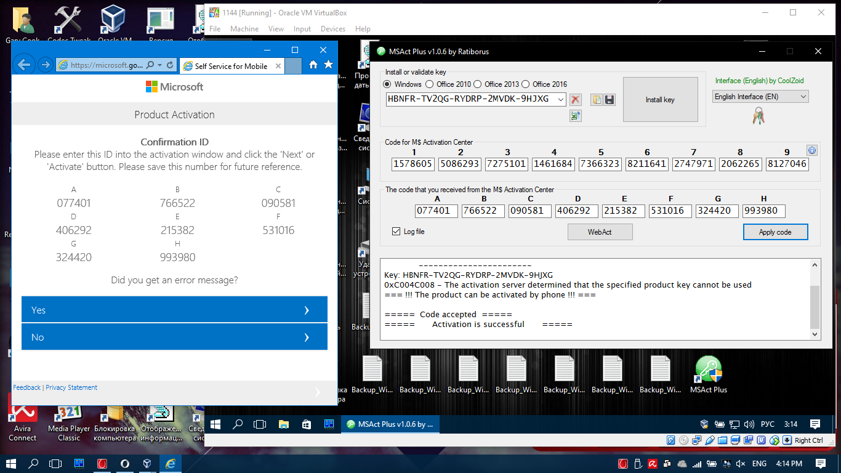Open the IE address bar dropdown arrow
Viewport: 841px width, 473px height.
pyautogui.click(x=160, y=65)
